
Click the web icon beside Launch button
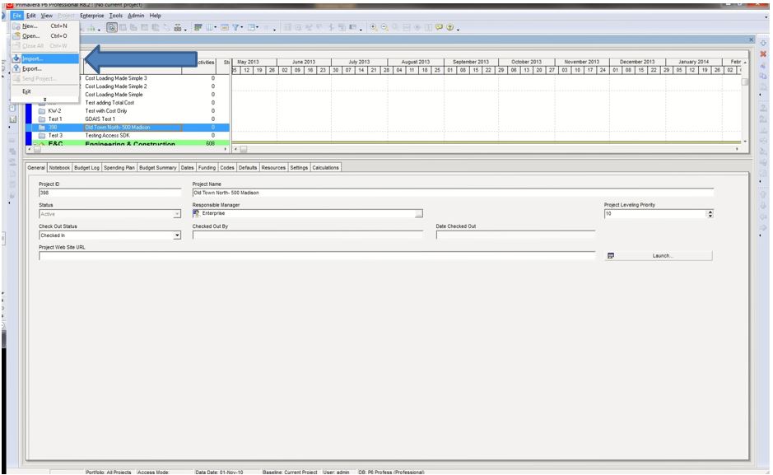611,256
